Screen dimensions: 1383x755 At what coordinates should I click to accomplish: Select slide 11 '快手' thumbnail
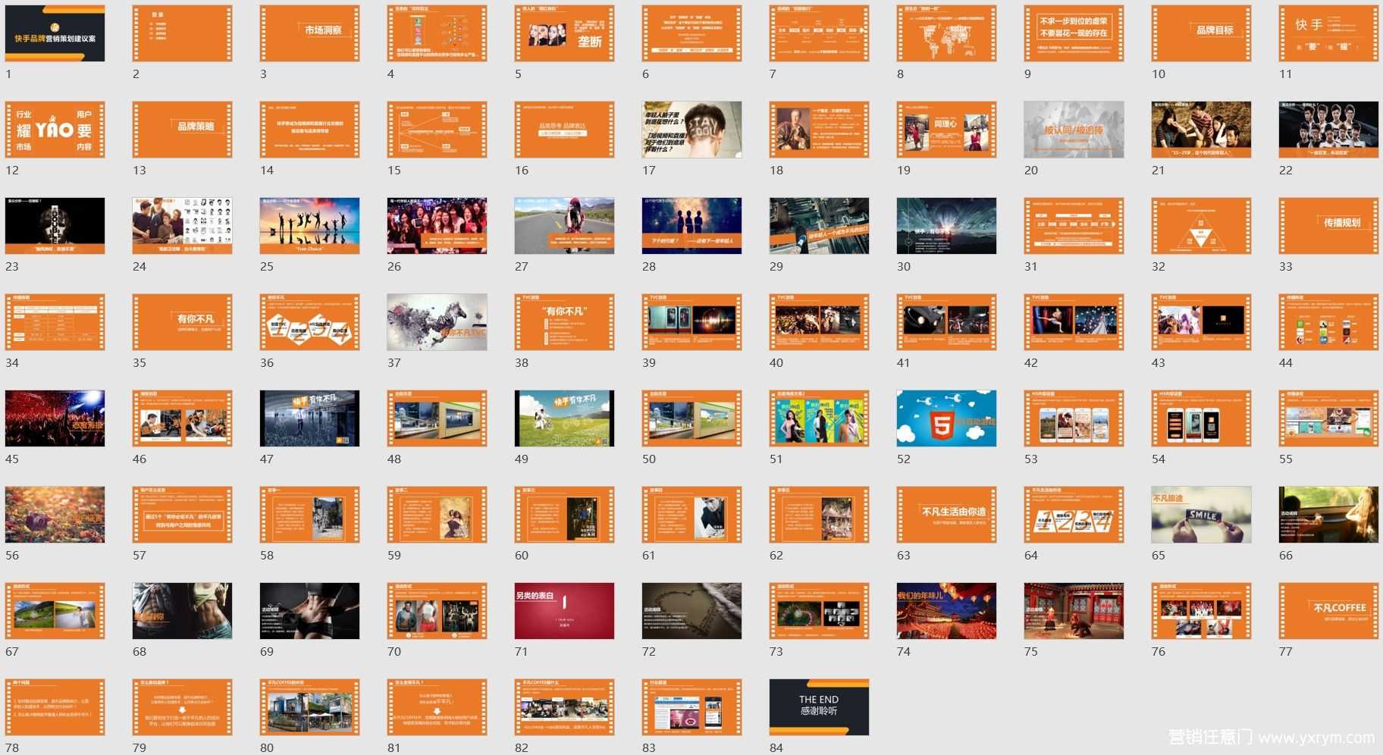coord(1328,33)
